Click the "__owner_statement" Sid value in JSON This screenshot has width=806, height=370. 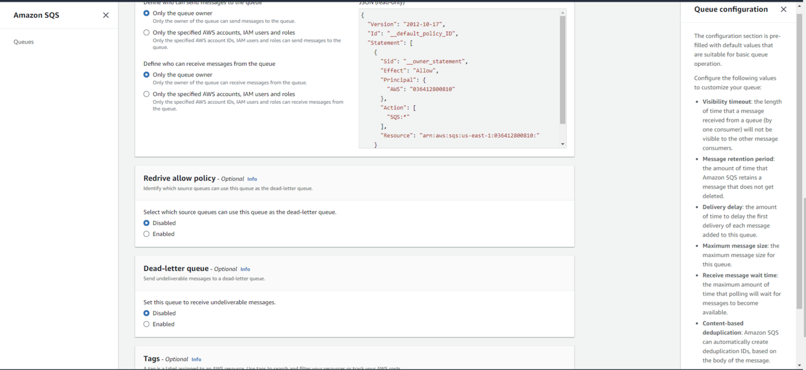tap(434, 62)
